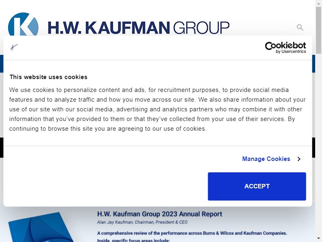Click the scrollbar up arrow

coord(318,3)
